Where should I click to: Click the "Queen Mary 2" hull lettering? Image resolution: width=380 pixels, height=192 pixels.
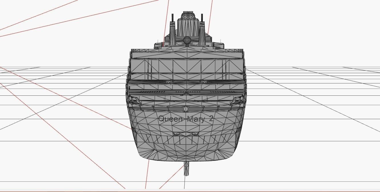coord(186,119)
